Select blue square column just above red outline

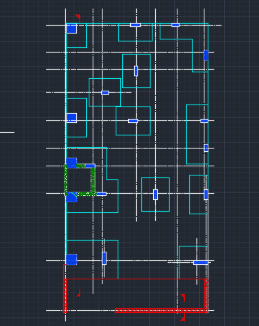click(x=72, y=260)
